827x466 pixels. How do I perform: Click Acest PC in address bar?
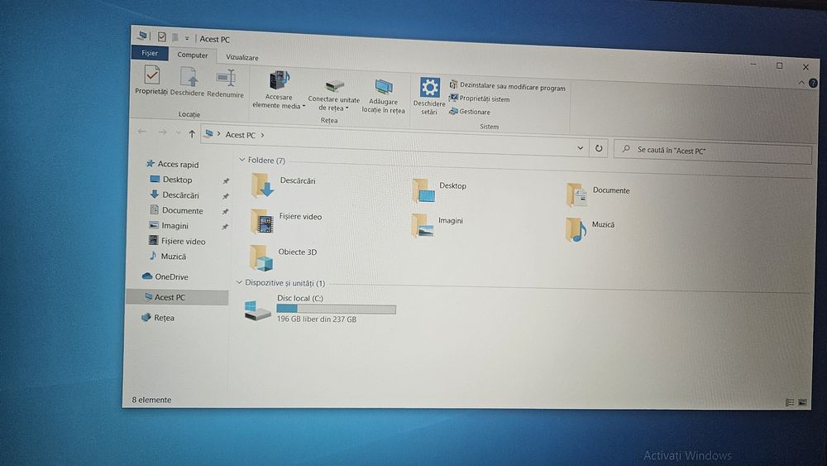coord(241,135)
